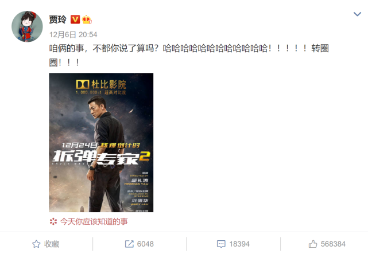Click the star favorite icon
This screenshot has height=254, width=368.
pyautogui.click(x=36, y=244)
